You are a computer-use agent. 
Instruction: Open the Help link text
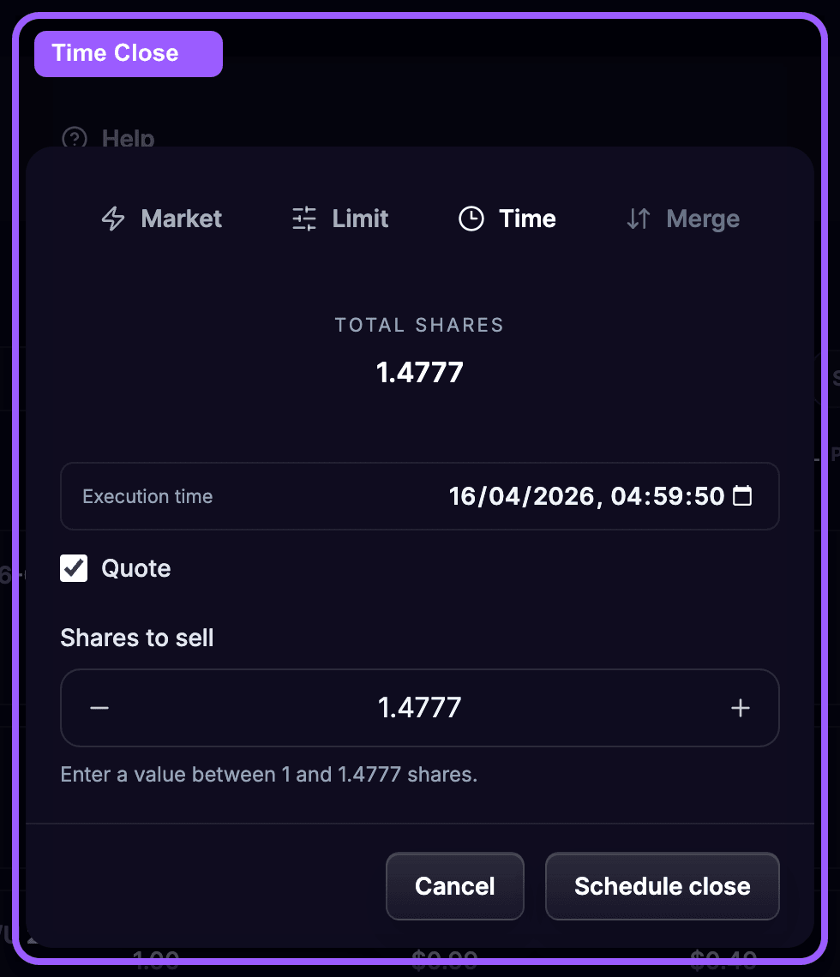click(128, 138)
